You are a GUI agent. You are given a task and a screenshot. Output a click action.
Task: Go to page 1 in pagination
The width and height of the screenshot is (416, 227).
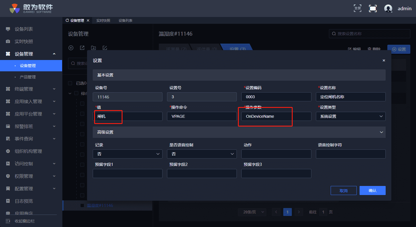tap(288, 212)
